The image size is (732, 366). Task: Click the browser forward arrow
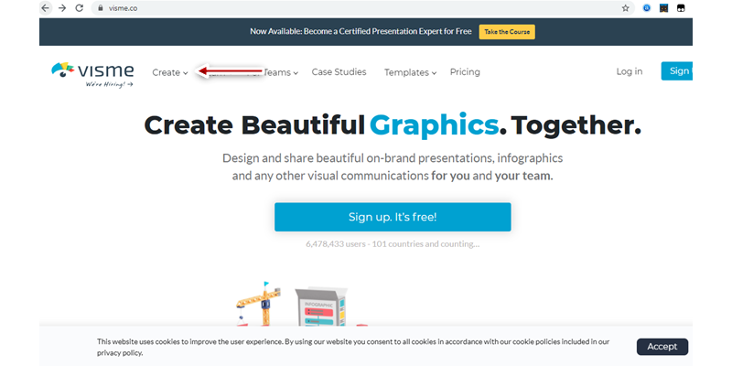coord(61,7)
